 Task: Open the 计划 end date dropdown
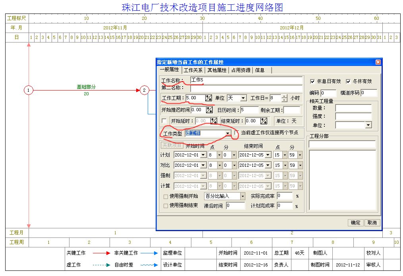268,155
